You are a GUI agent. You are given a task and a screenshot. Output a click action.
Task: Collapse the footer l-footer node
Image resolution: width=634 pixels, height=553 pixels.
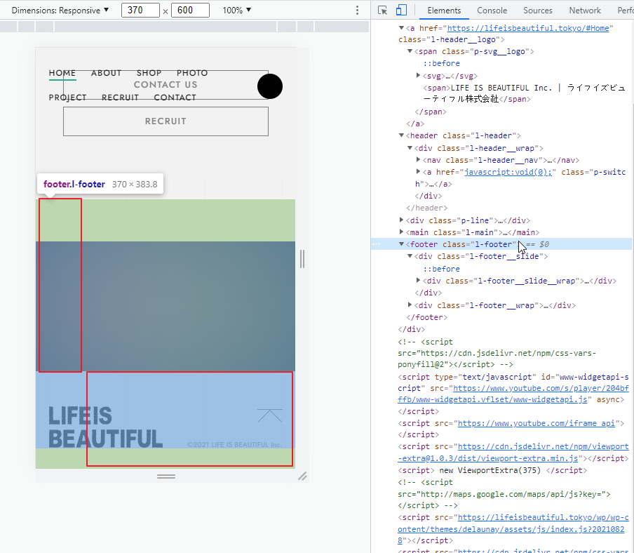tap(401, 244)
